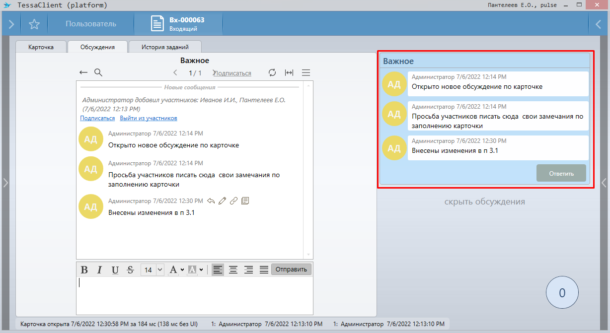Toggle italic text formatting
610x333 pixels.
click(x=99, y=270)
